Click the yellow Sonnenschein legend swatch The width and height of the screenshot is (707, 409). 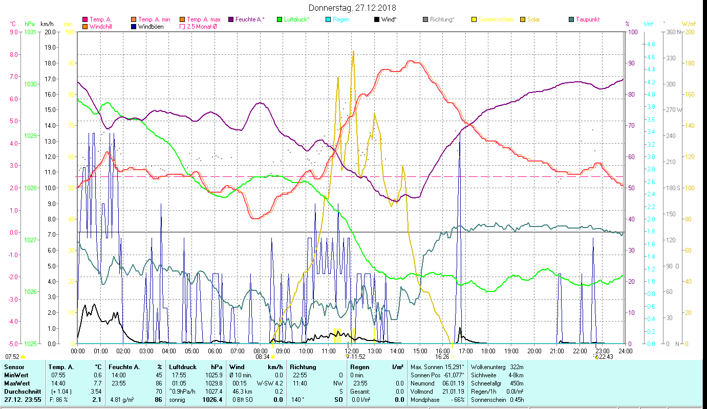click(x=474, y=19)
